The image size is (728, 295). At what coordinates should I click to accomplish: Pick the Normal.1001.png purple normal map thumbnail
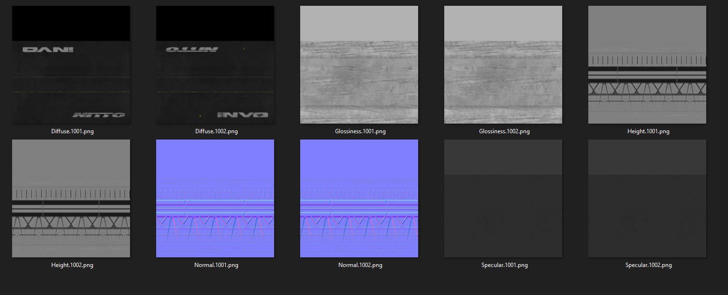tap(215, 198)
